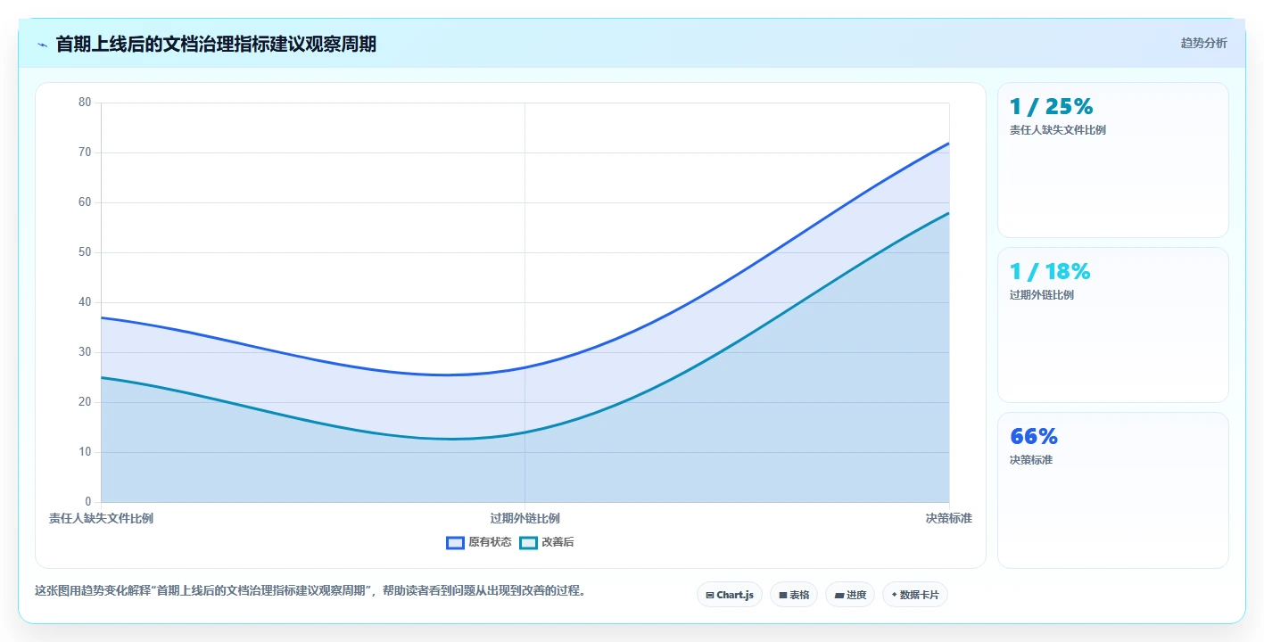Click the 趋势分析 label in header
This screenshot has width=1264, height=642.
[1203, 43]
